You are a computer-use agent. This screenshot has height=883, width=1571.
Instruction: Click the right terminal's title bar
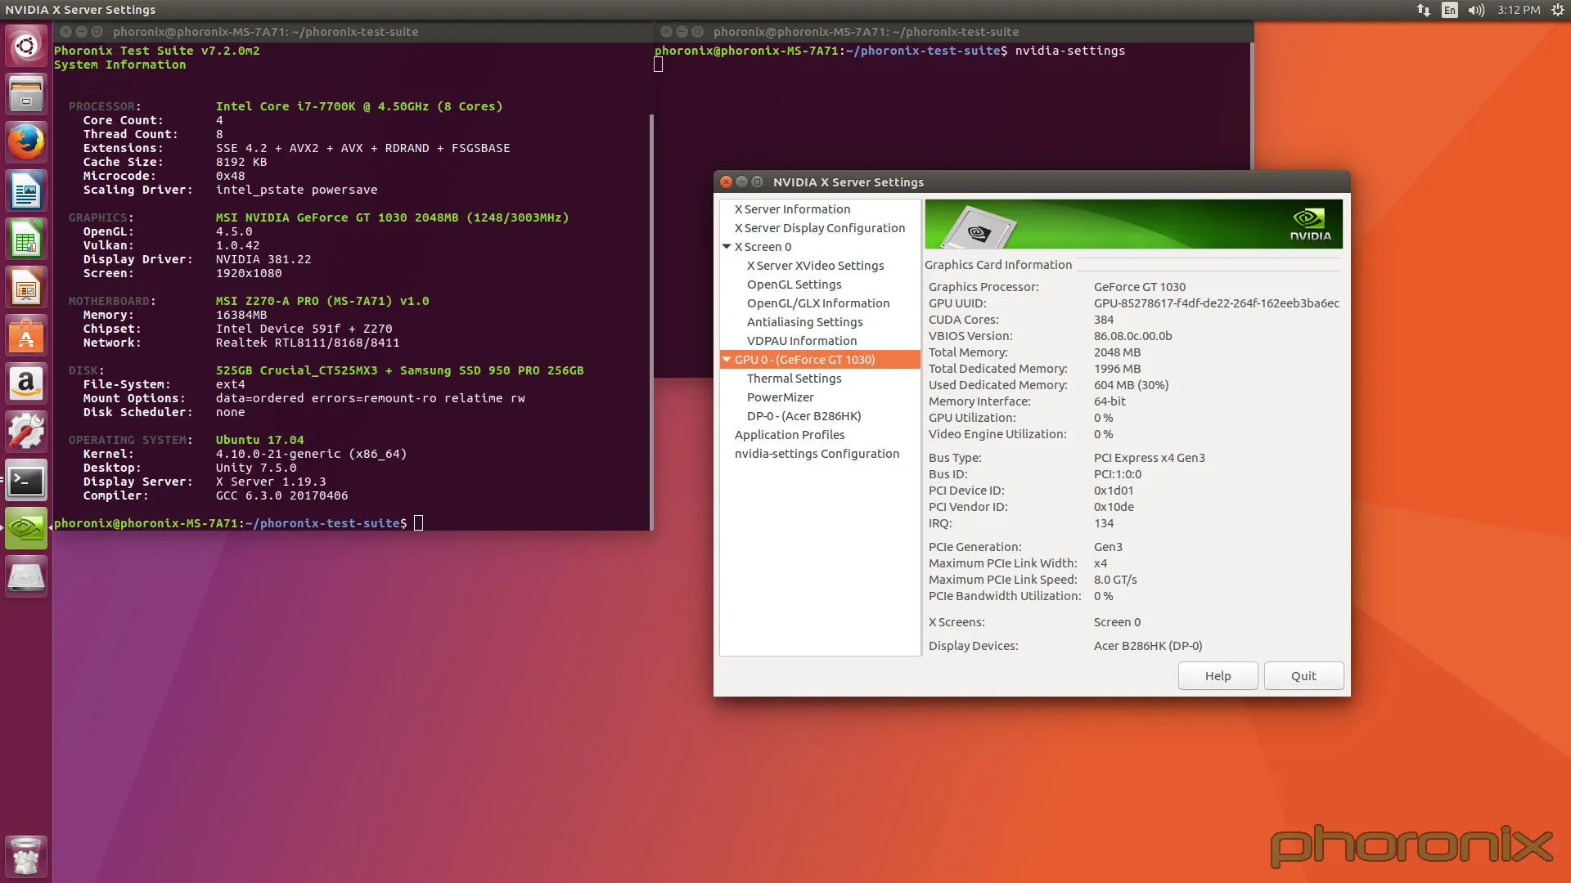point(954,31)
